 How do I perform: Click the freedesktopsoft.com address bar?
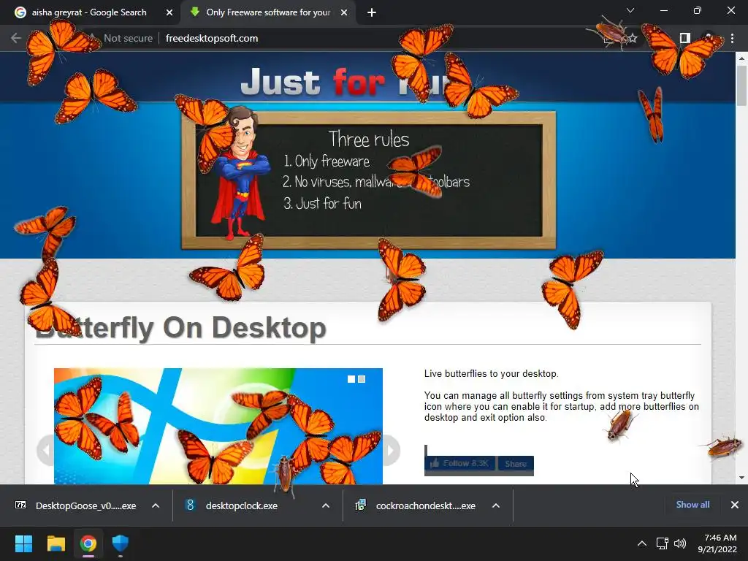[212, 38]
